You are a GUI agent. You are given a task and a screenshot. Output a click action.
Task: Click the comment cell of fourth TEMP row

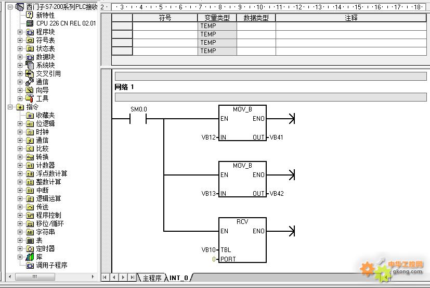(x=351, y=51)
